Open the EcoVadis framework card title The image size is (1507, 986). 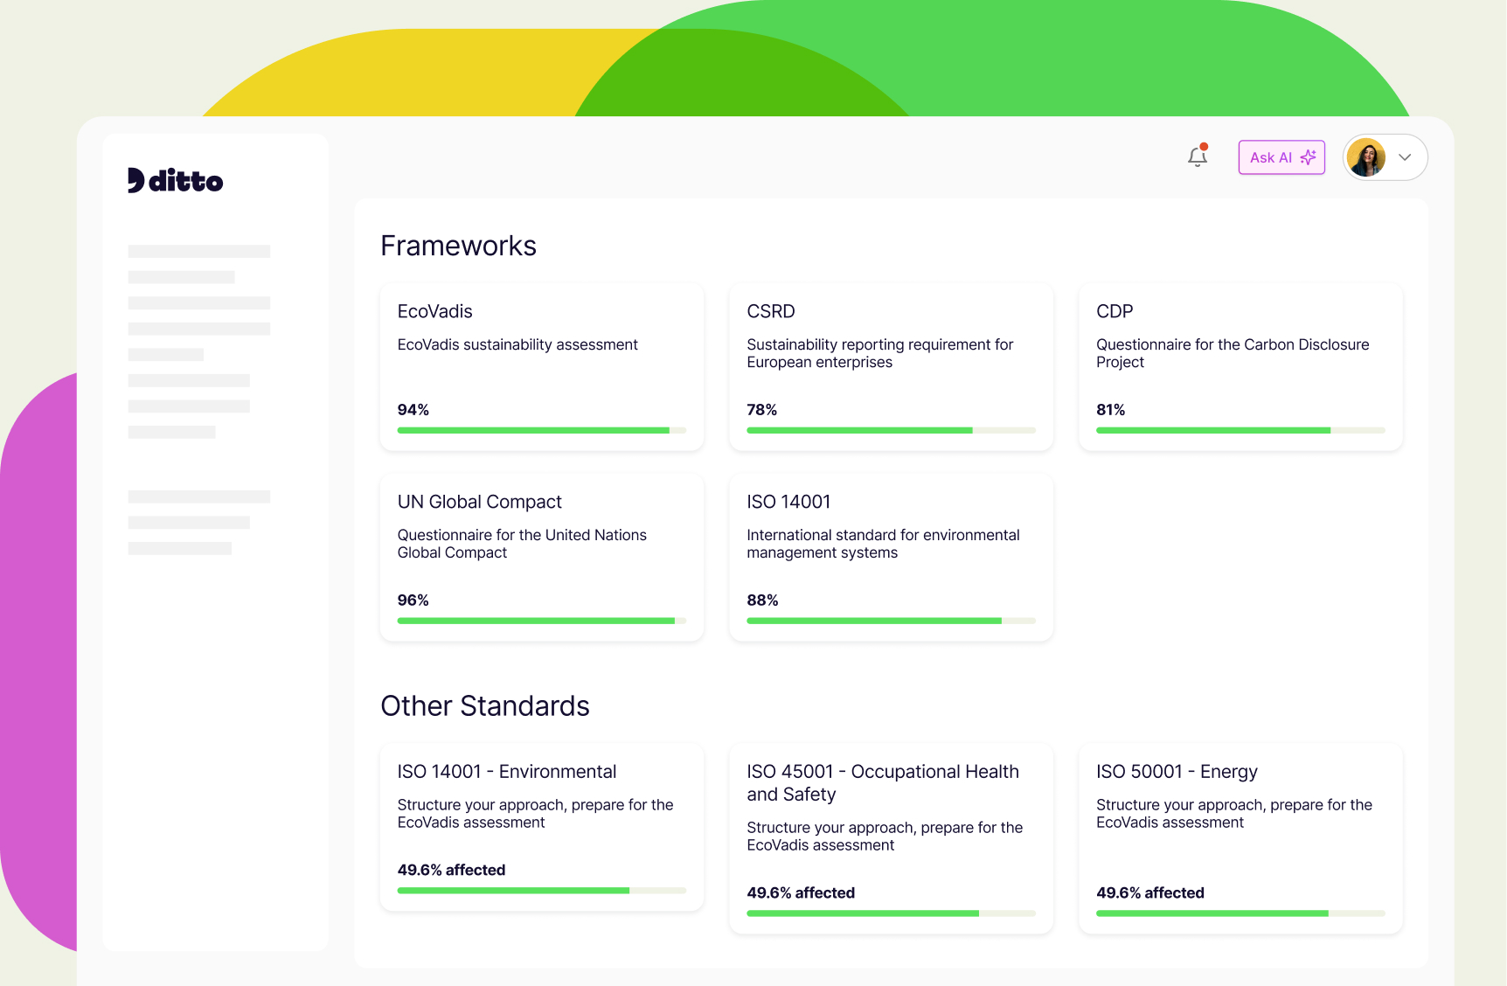434,311
